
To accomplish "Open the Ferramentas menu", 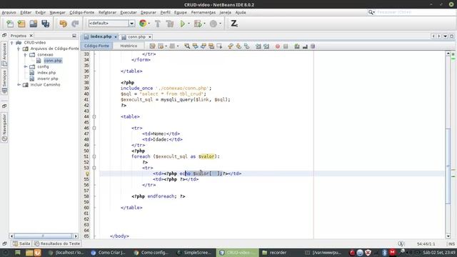I will pyautogui.click(x=204, y=13).
